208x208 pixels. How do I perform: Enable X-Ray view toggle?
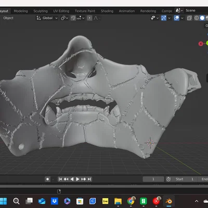point(189,18)
